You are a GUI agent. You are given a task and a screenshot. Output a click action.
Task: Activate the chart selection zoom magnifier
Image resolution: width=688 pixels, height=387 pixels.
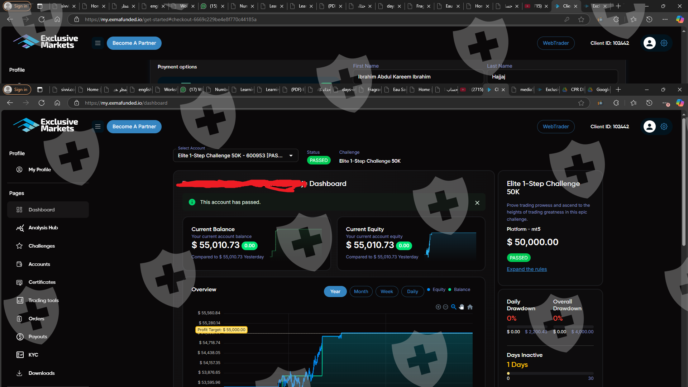click(x=454, y=307)
